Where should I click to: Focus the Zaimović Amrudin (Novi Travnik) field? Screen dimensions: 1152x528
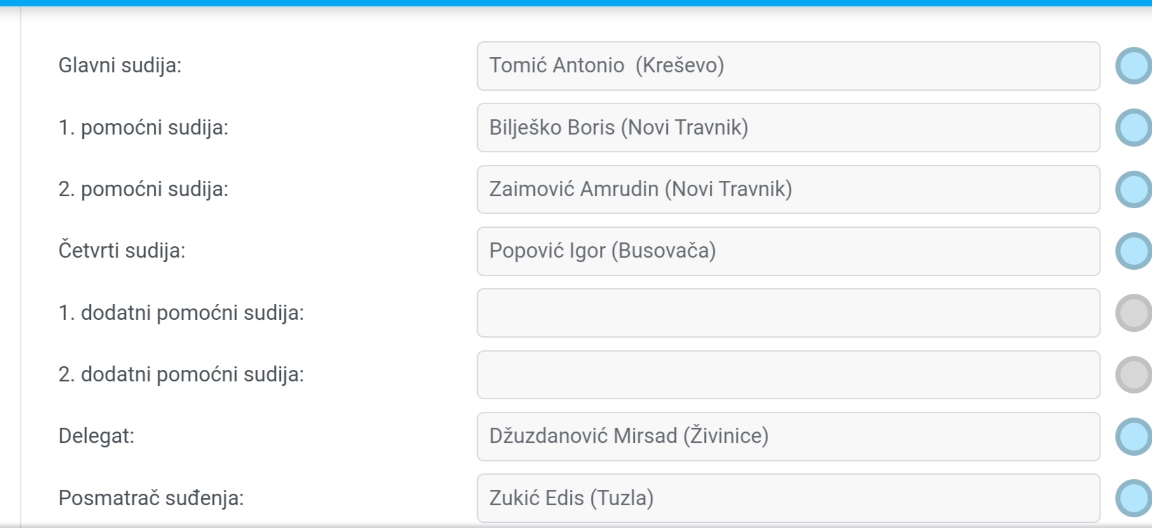pos(789,189)
